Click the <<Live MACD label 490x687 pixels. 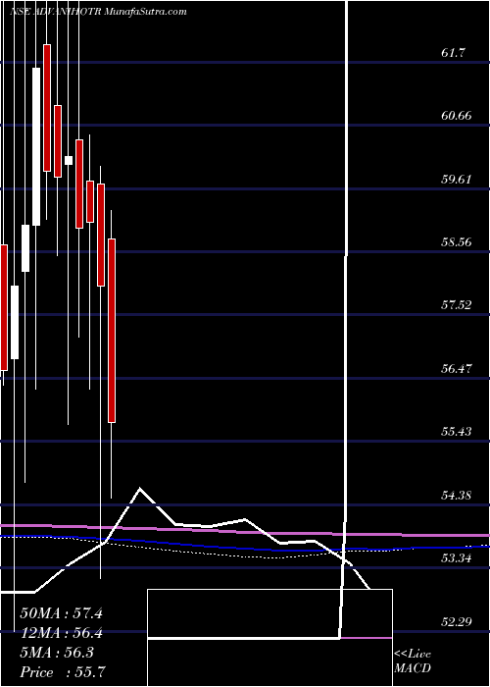pos(413,661)
